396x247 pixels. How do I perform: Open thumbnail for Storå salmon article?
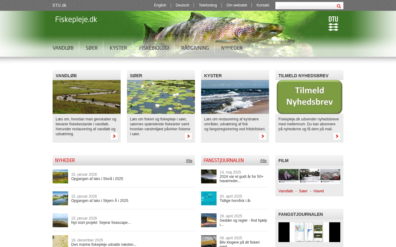(60, 177)
